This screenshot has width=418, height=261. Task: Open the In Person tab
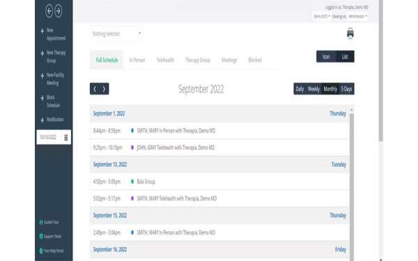(137, 60)
